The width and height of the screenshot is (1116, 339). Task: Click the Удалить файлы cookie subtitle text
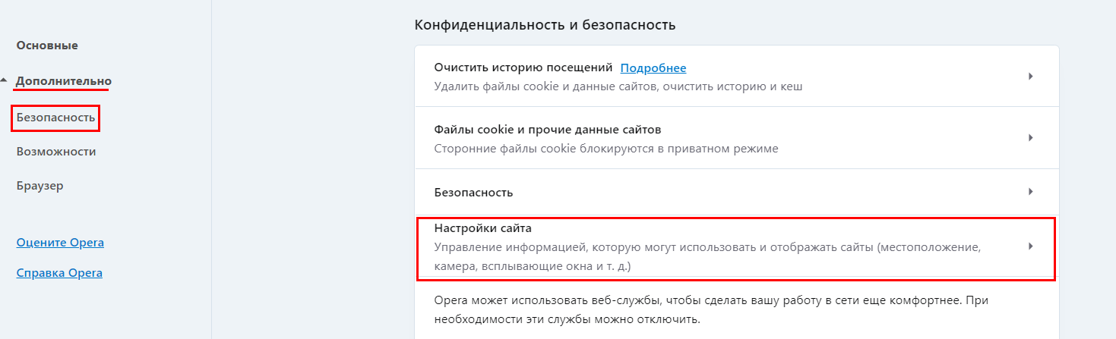pyautogui.click(x=618, y=86)
